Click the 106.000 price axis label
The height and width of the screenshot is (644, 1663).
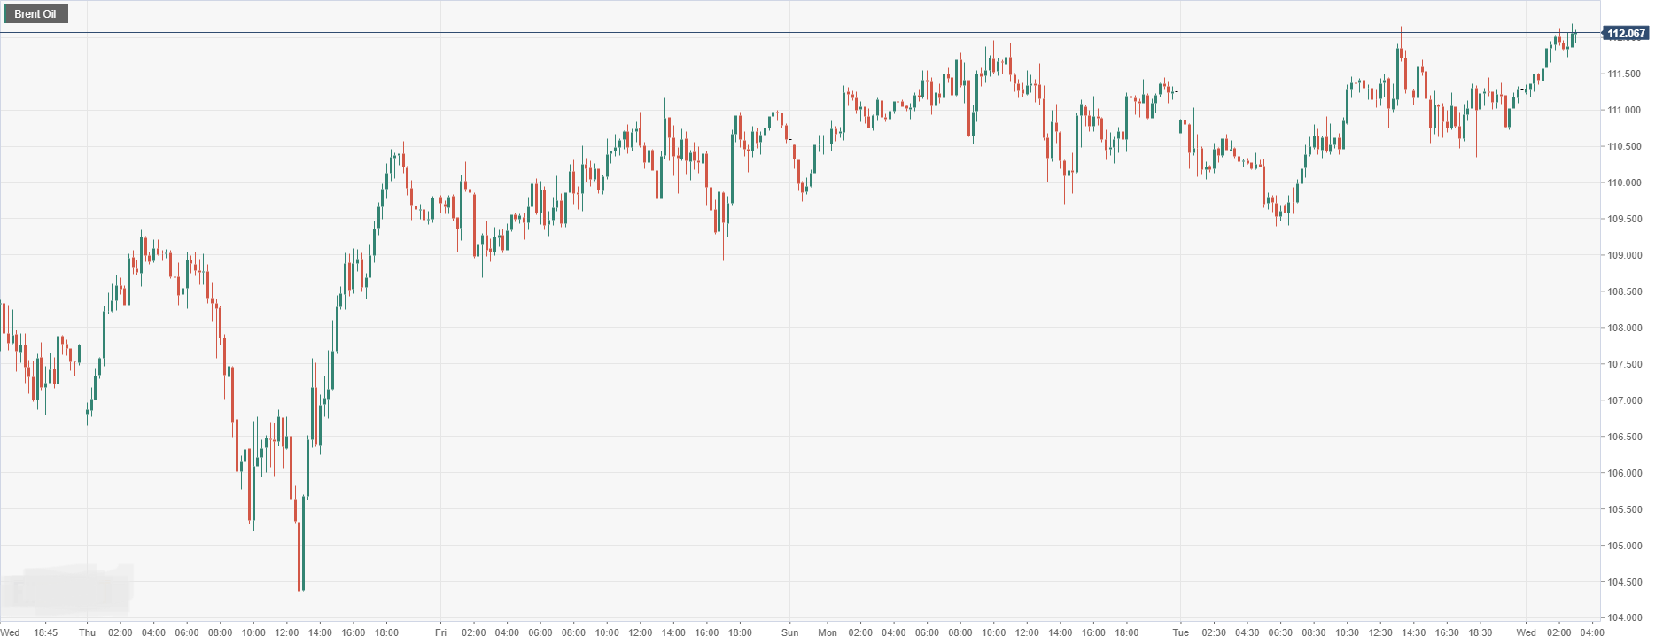(1624, 473)
